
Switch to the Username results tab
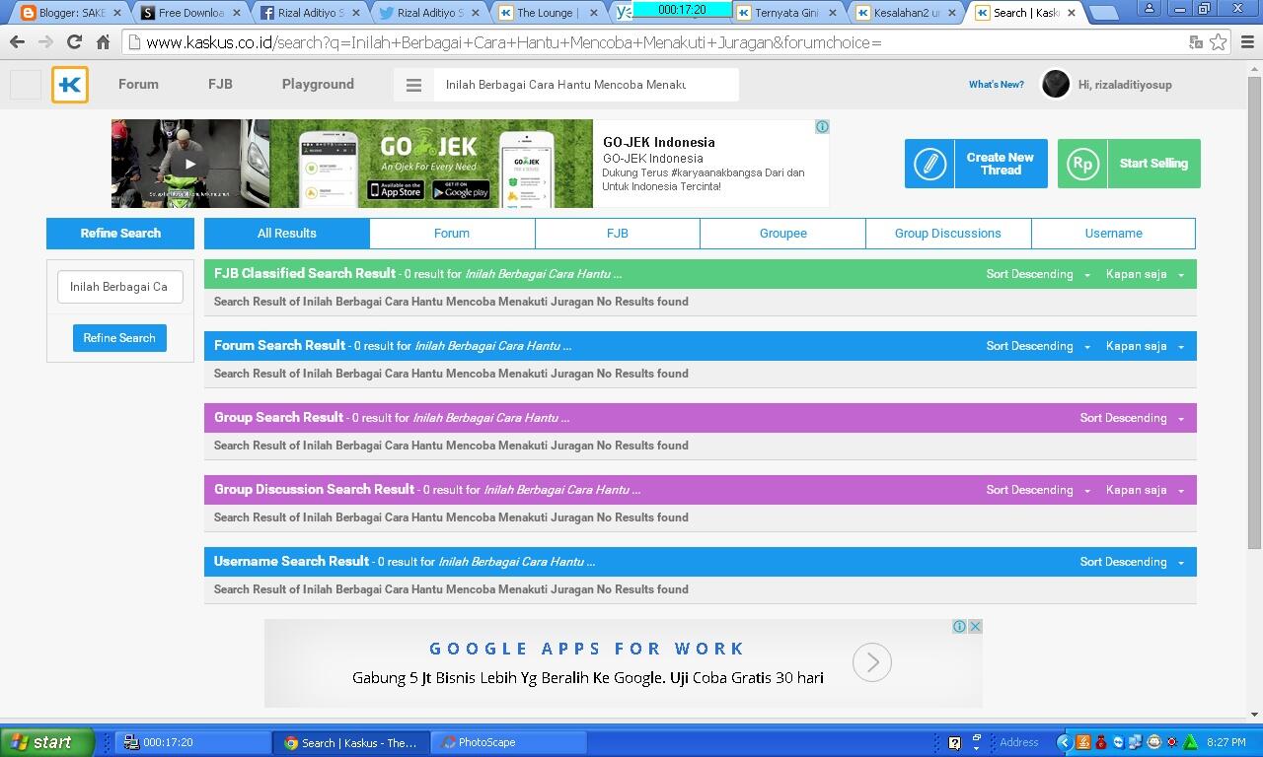coord(1114,234)
